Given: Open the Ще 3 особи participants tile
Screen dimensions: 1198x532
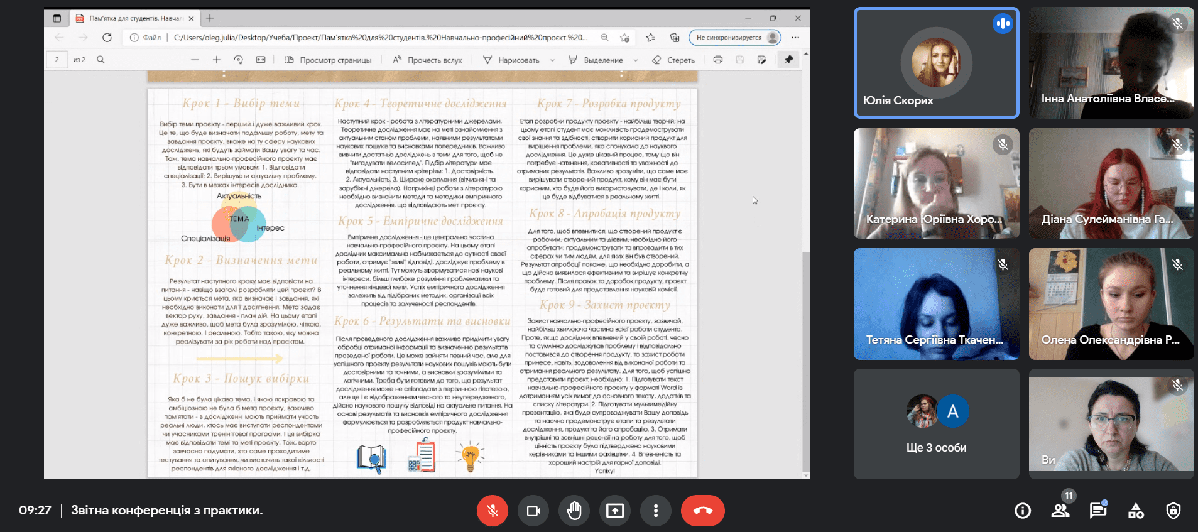Looking at the screenshot, I should click(x=936, y=424).
